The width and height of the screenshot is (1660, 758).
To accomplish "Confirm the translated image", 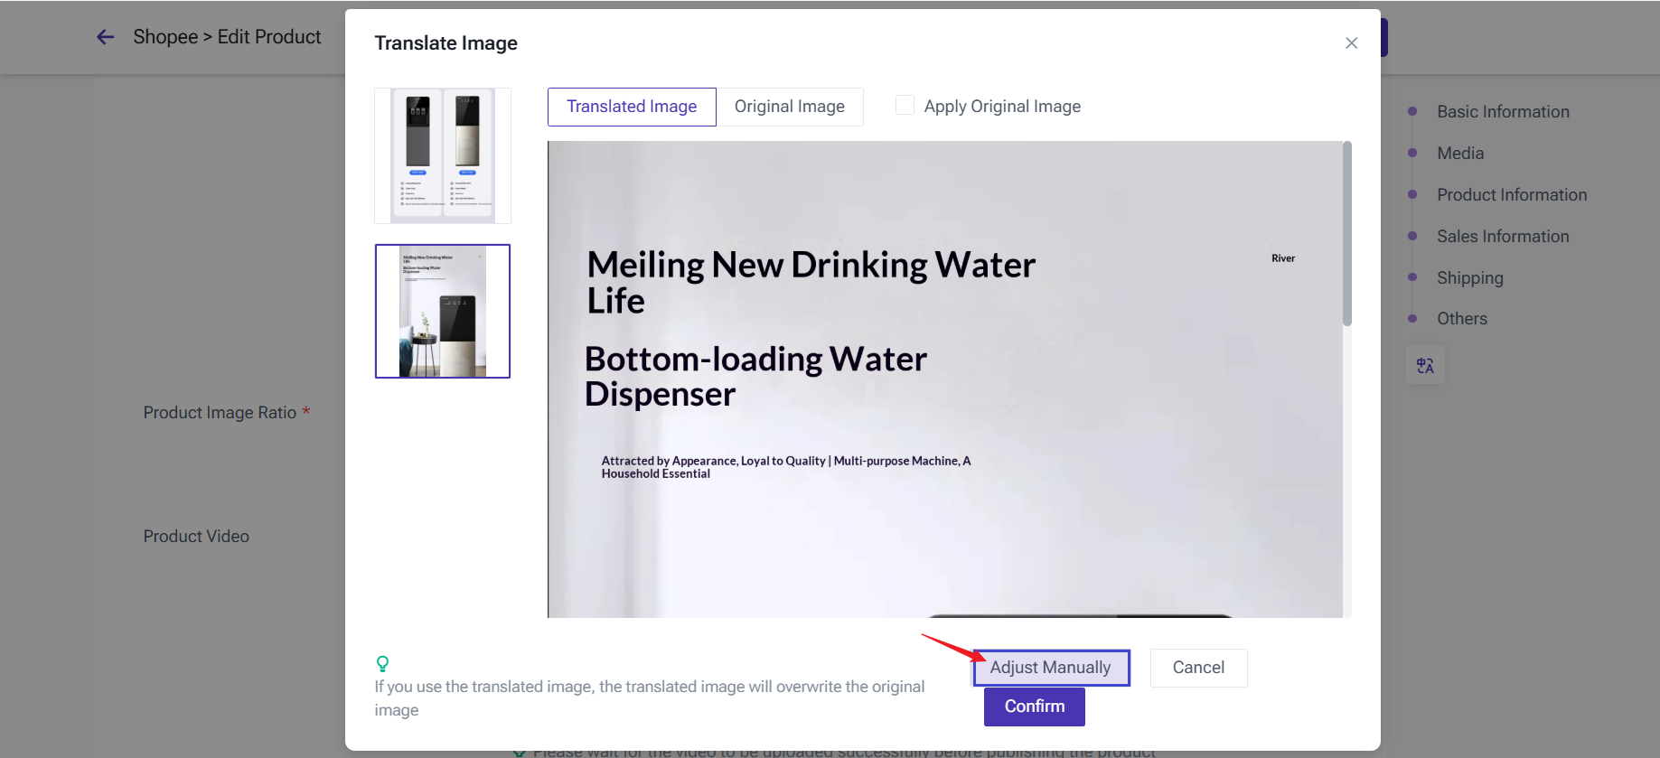I will 1034,707.
